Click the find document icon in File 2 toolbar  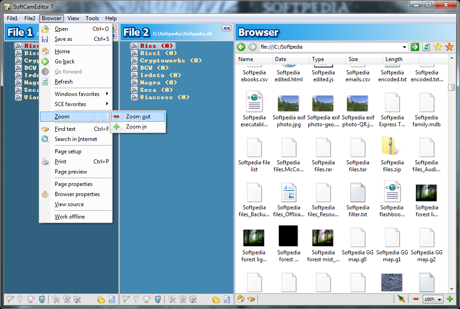(227, 299)
